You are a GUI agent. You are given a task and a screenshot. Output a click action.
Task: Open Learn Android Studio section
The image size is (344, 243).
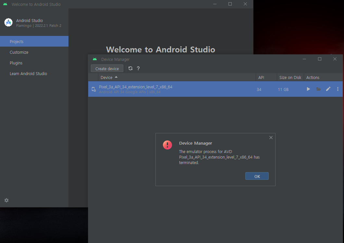pos(34,74)
